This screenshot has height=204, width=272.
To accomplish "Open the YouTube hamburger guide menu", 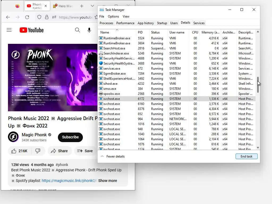I will click(x=9, y=30).
